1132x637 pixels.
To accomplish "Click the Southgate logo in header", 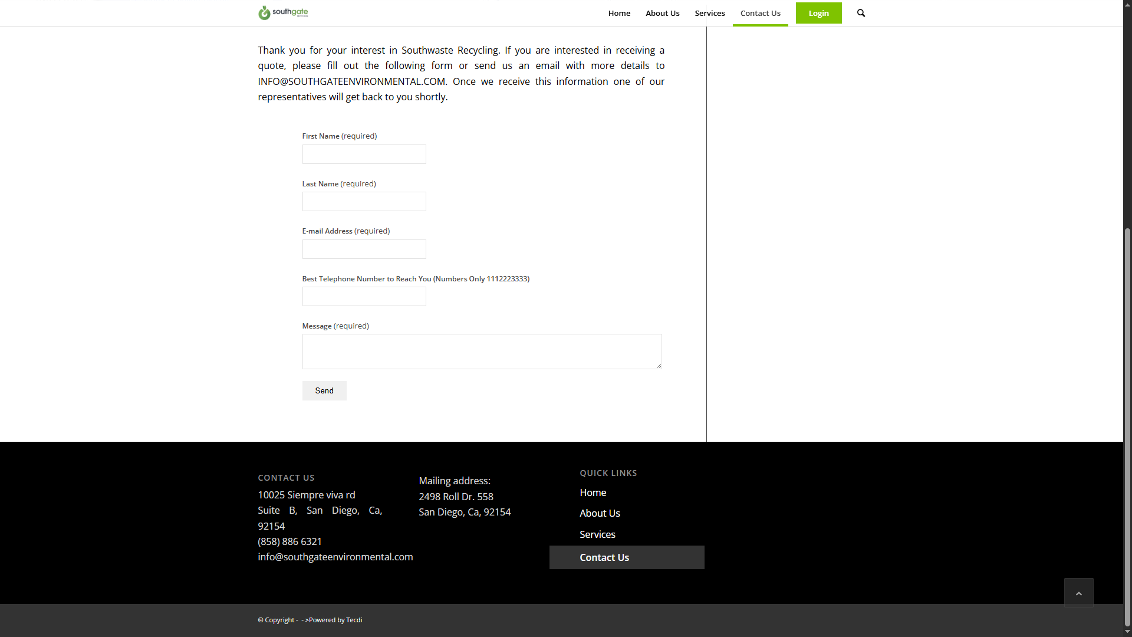I will 283,12.
